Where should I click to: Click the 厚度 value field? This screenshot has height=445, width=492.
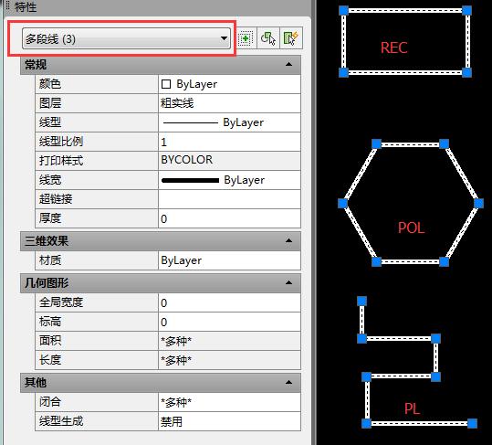(x=229, y=218)
